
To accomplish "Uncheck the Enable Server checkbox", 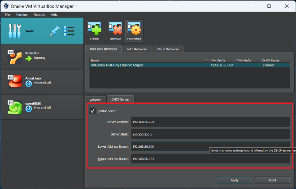I will click(92, 111).
